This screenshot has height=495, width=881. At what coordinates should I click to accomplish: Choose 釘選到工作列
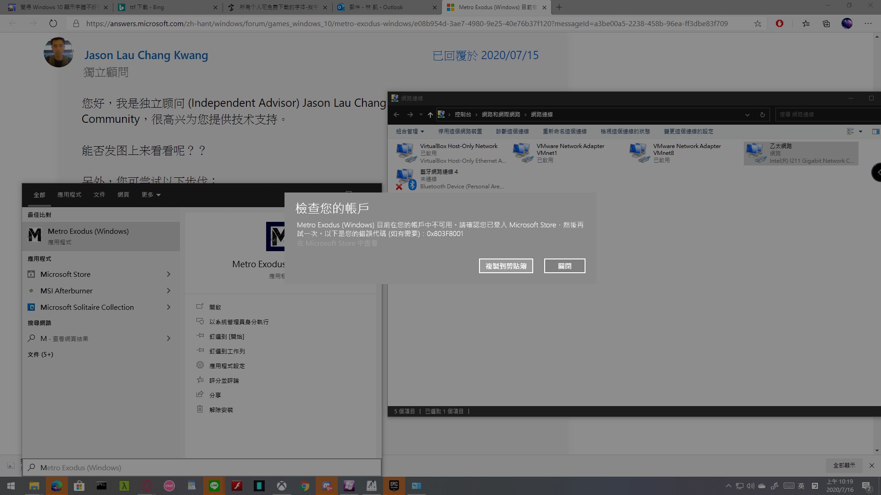pyautogui.click(x=227, y=351)
